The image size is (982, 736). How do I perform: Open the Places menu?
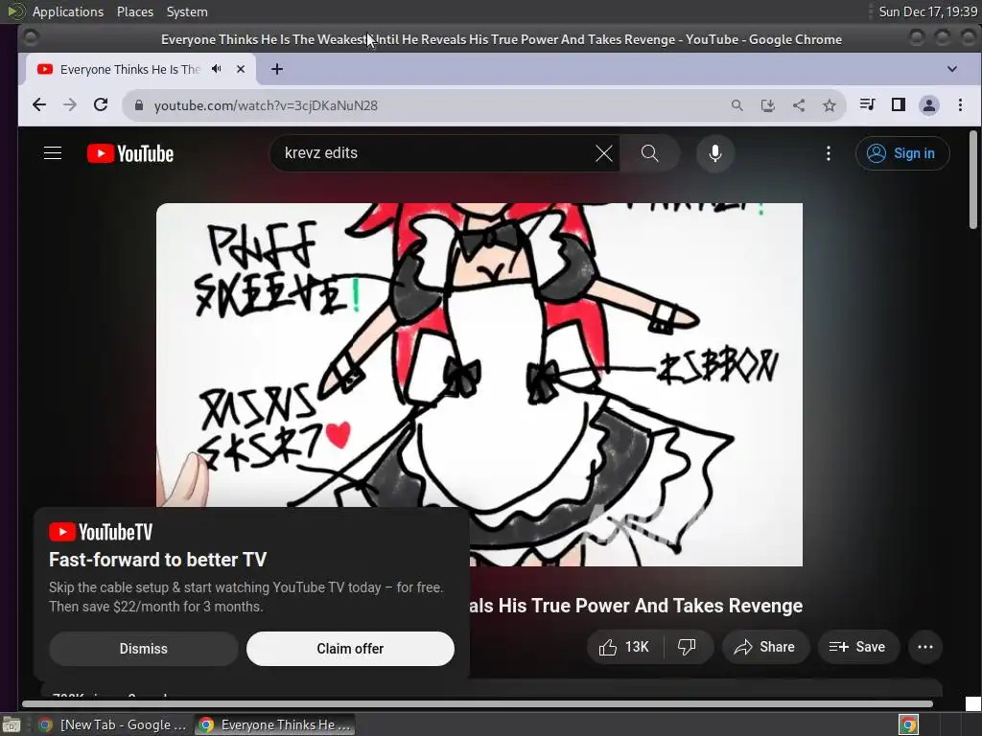point(134,11)
